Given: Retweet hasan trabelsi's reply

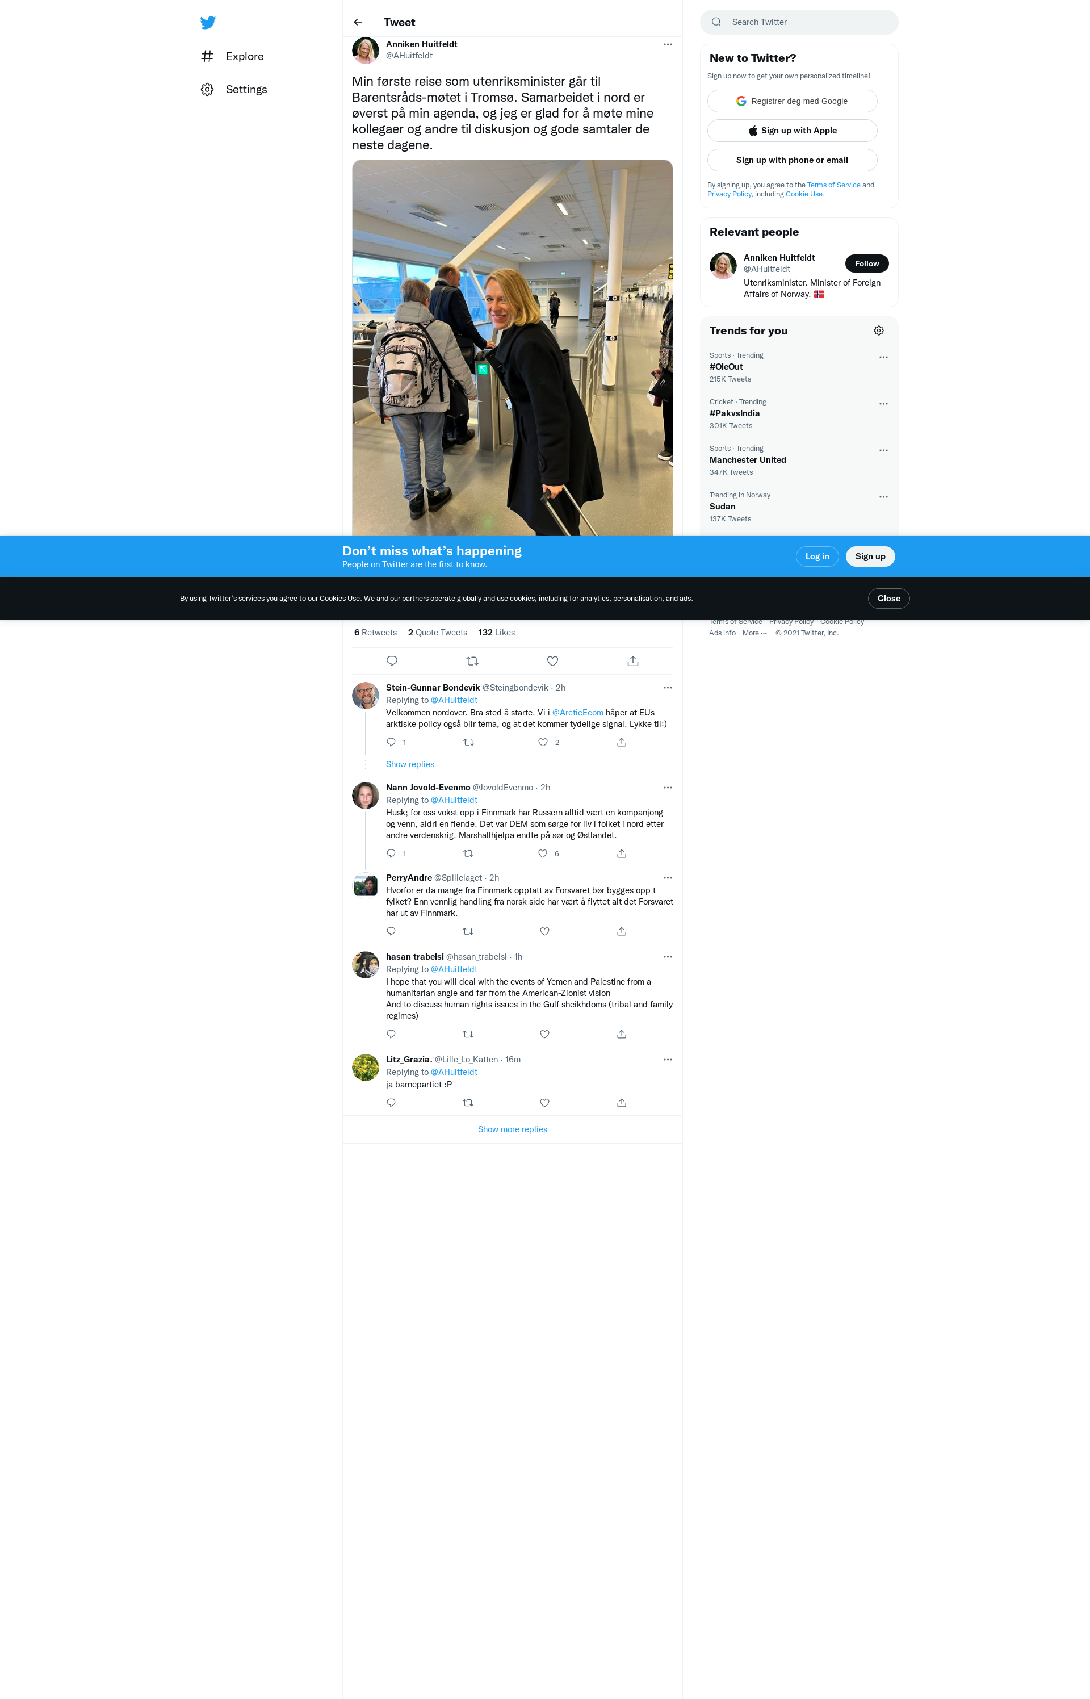Looking at the screenshot, I should 468,1034.
